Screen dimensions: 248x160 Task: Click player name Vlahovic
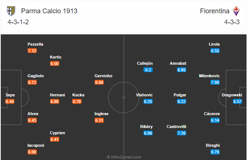pyautogui.click(x=144, y=95)
